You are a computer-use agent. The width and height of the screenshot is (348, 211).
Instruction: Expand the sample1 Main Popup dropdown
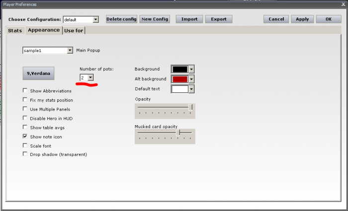click(x=70, y=51)
